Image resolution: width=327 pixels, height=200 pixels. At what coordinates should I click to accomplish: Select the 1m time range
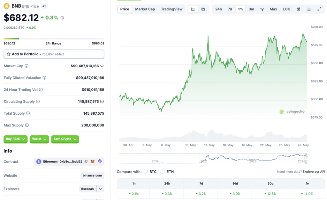point(240,9)
